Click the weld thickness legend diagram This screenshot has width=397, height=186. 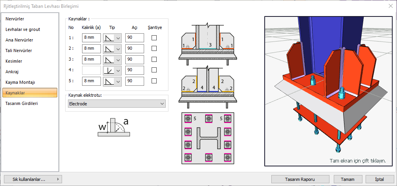(x=113, y=127)
